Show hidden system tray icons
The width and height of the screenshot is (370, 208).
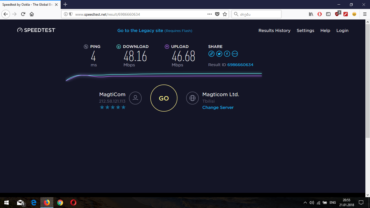305,203
